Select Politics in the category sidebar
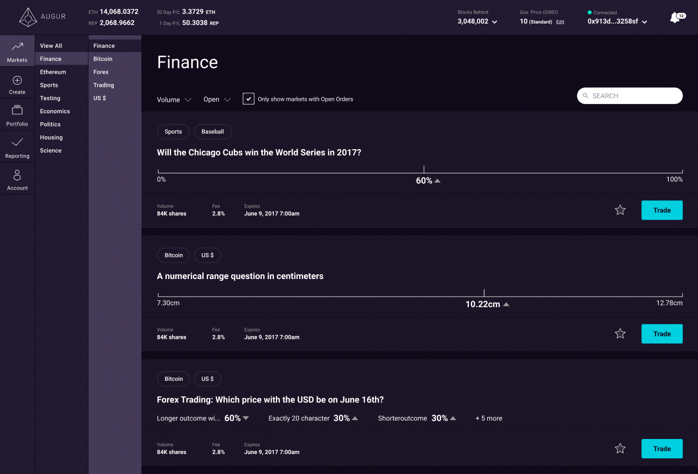The width and height of the screenshot is (698, 474). [50, 124]
